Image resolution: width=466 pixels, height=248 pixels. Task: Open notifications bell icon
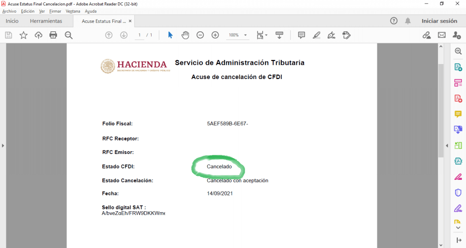[x=408, y=21]
